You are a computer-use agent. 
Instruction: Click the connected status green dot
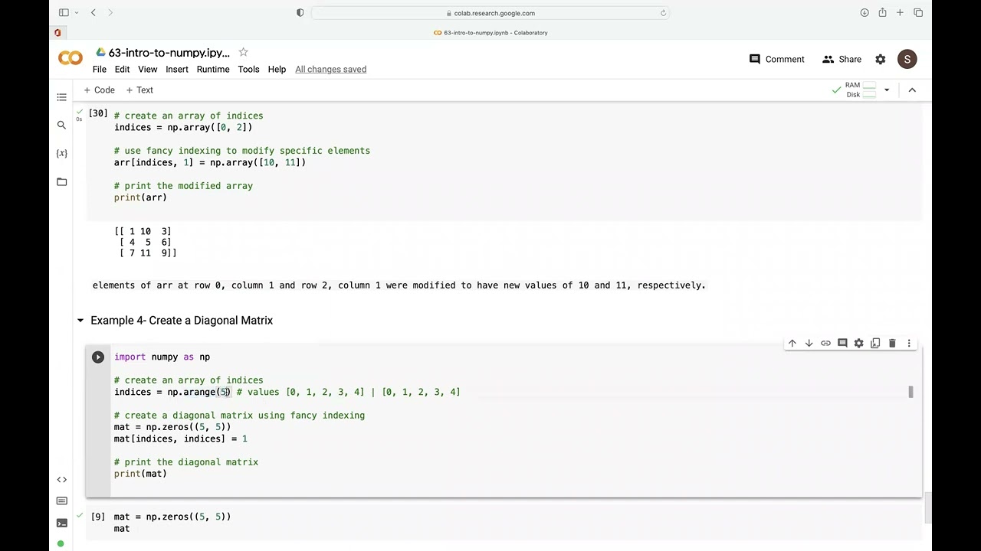tap(61, 544)
